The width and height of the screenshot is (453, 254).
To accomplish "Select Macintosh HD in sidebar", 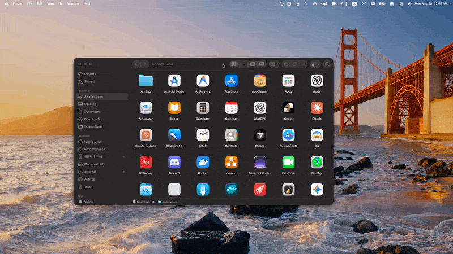I will [x=102, y=164].
